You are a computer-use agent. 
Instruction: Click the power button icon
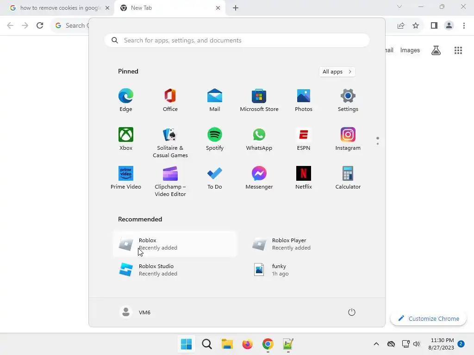click(352, 312)
